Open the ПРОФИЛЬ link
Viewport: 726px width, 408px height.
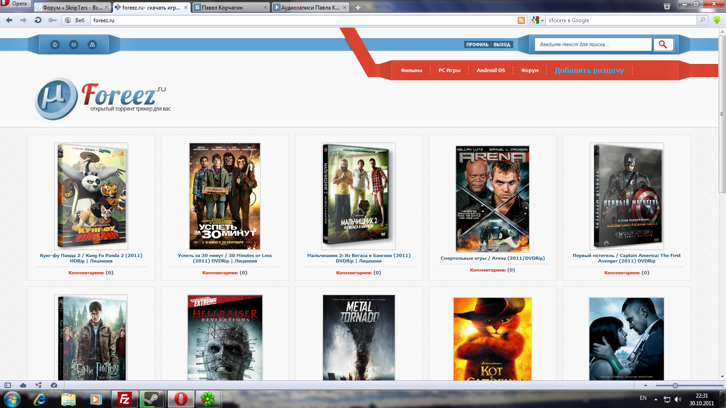477,44
